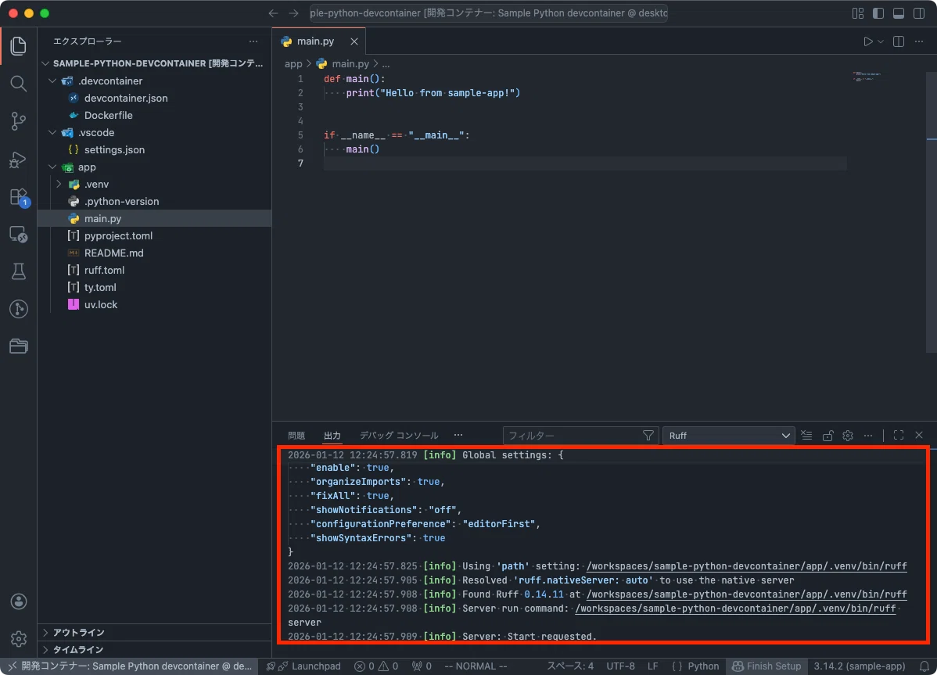
Task: Open the Extensions view with badge
Action: click(x=19, y=197)
